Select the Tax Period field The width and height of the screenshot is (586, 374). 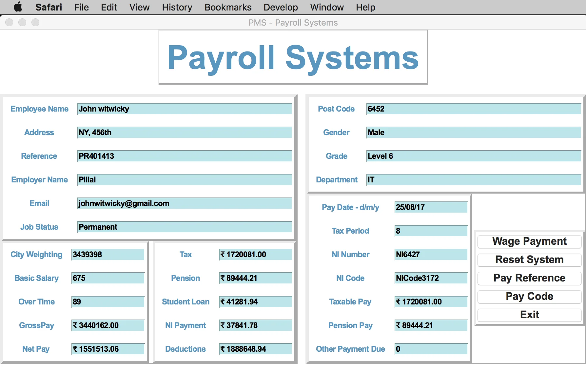[x=431, y=231]
